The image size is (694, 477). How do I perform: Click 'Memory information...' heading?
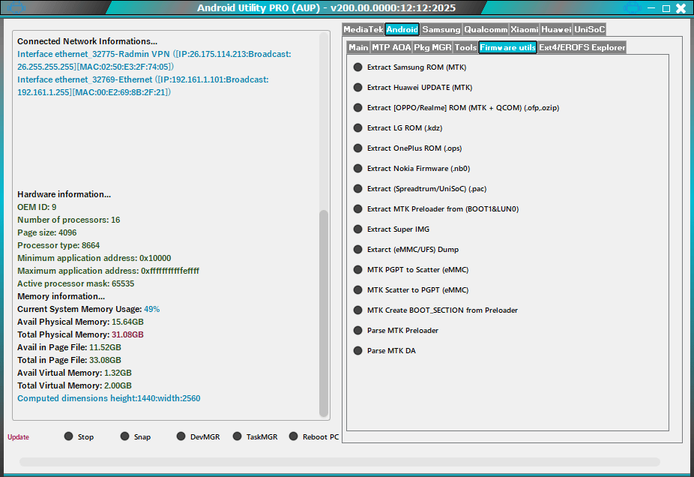61,296
